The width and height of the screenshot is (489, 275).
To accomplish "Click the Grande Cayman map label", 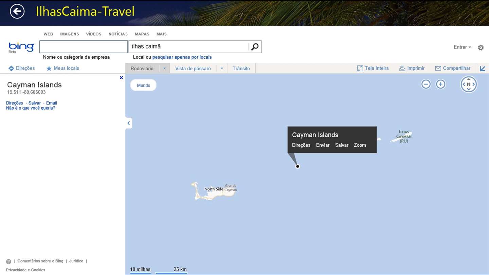I will pyautogui.click(x=231, y=188).
